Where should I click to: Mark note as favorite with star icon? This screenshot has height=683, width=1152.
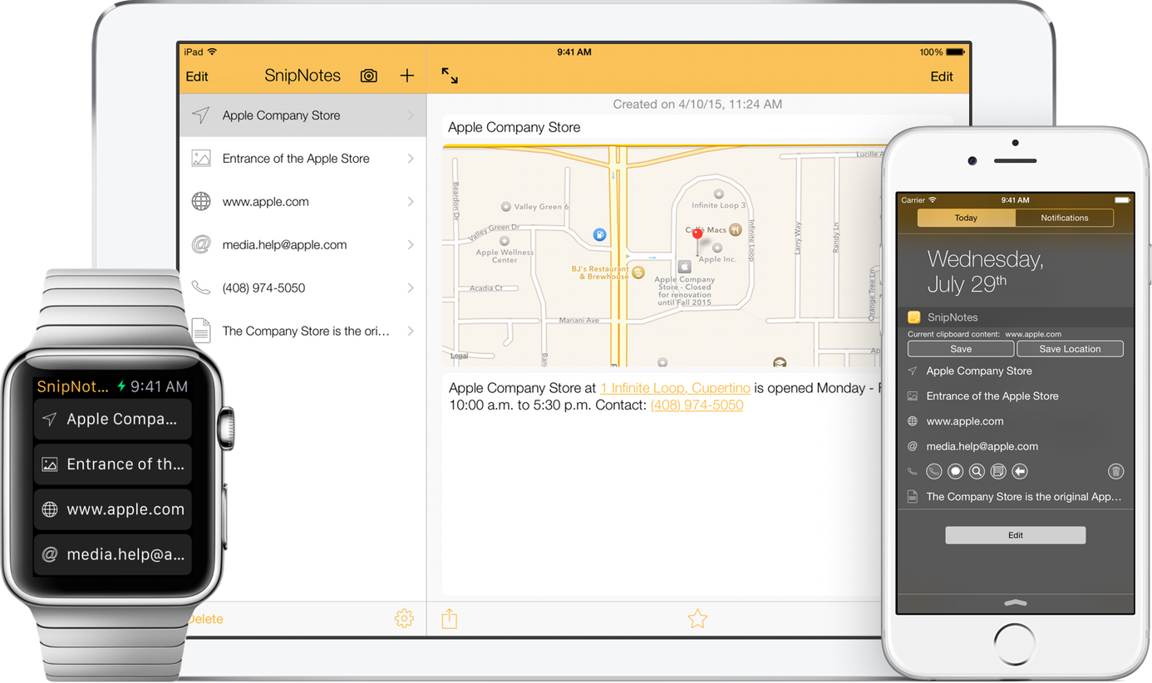tap(697, 618)
